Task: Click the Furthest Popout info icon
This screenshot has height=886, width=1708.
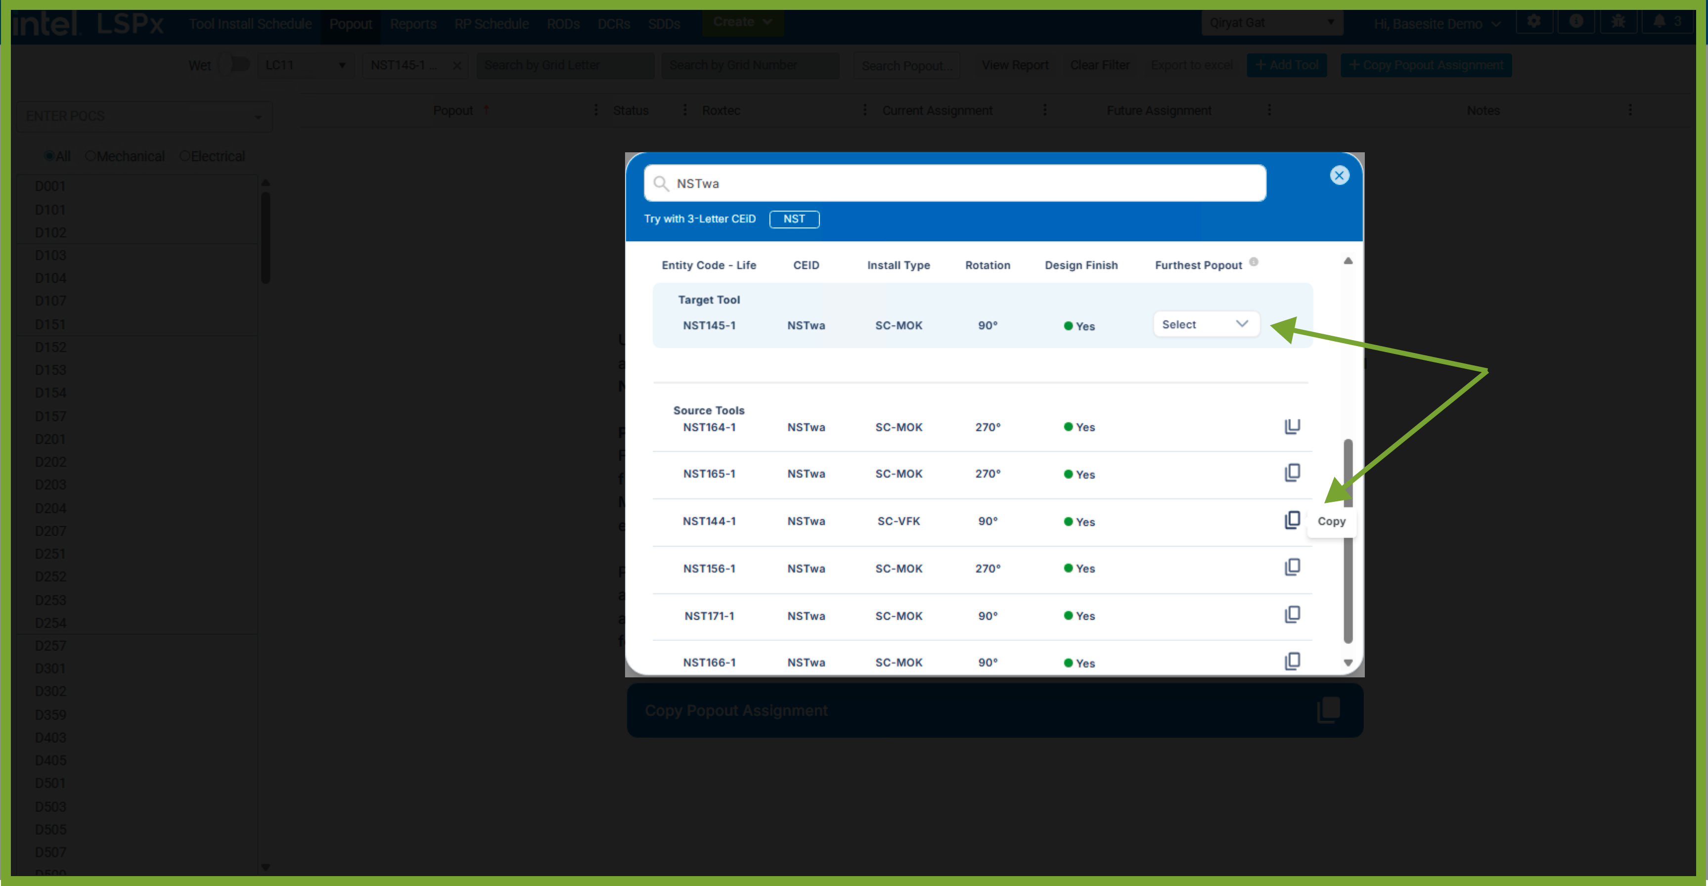Action: (1253, 262)
